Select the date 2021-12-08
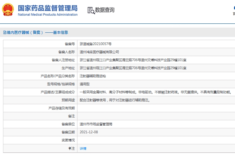This screenshot has width=235, height=156. (89, 132)
